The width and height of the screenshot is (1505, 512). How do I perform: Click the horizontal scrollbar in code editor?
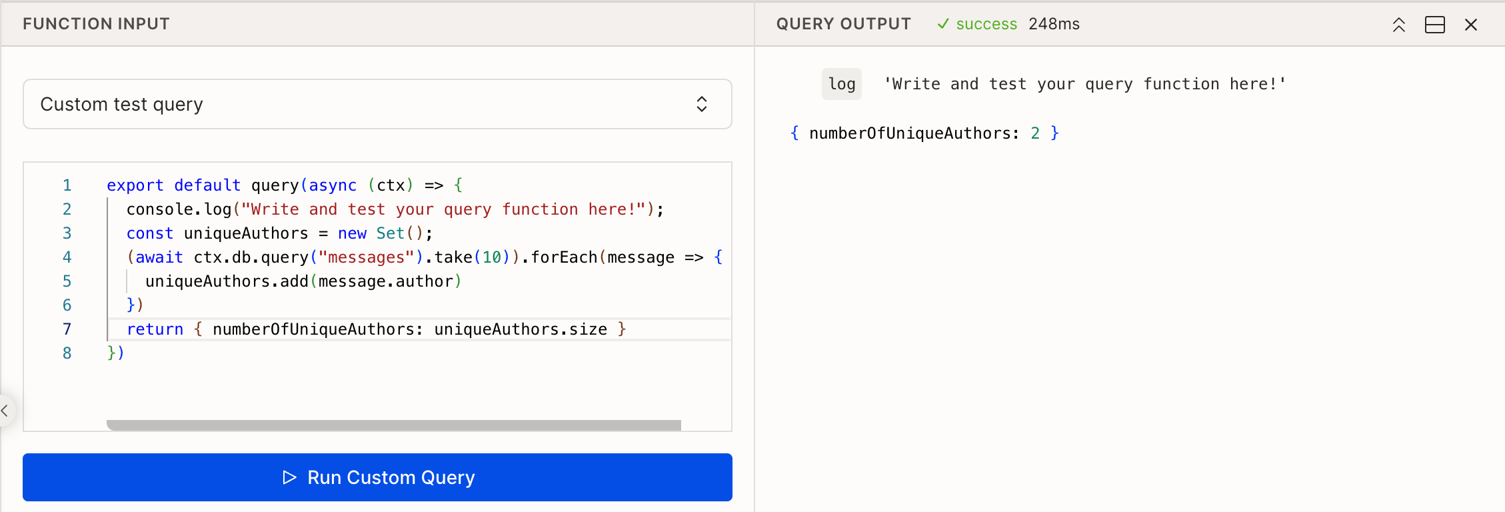394,425
